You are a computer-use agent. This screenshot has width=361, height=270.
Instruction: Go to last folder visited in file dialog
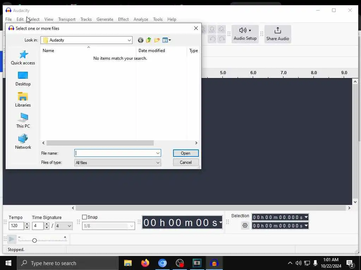(140, 40)
